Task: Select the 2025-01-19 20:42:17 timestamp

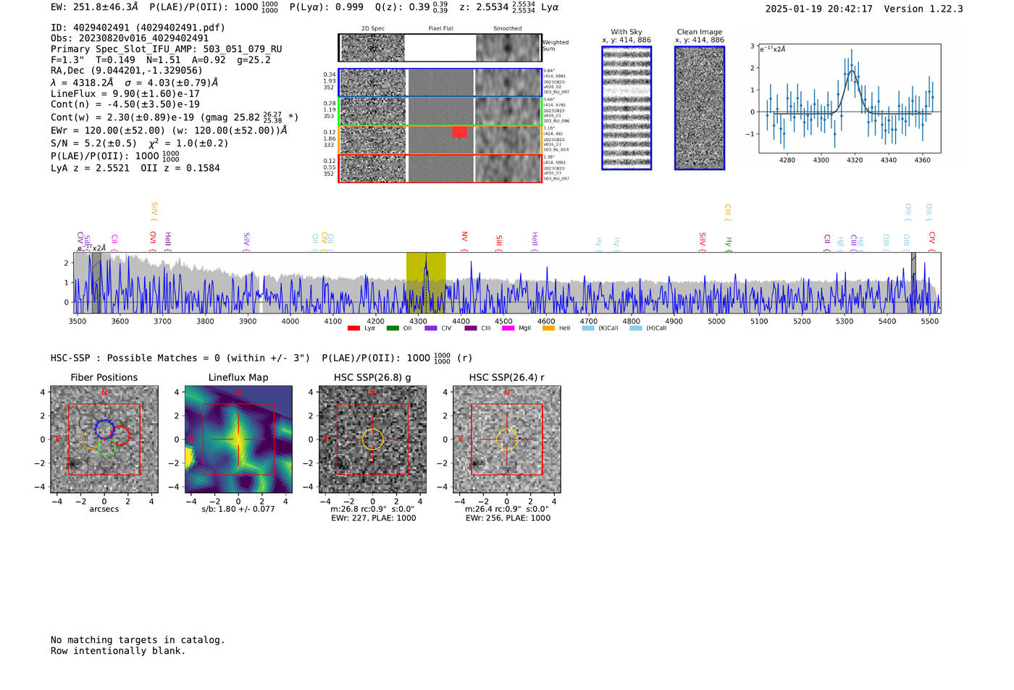Action: (819, 9)
